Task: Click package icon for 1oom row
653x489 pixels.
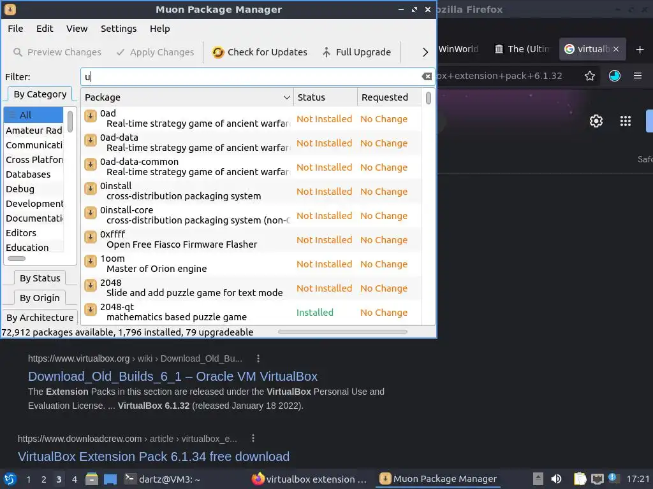Action: click(91, 260)
